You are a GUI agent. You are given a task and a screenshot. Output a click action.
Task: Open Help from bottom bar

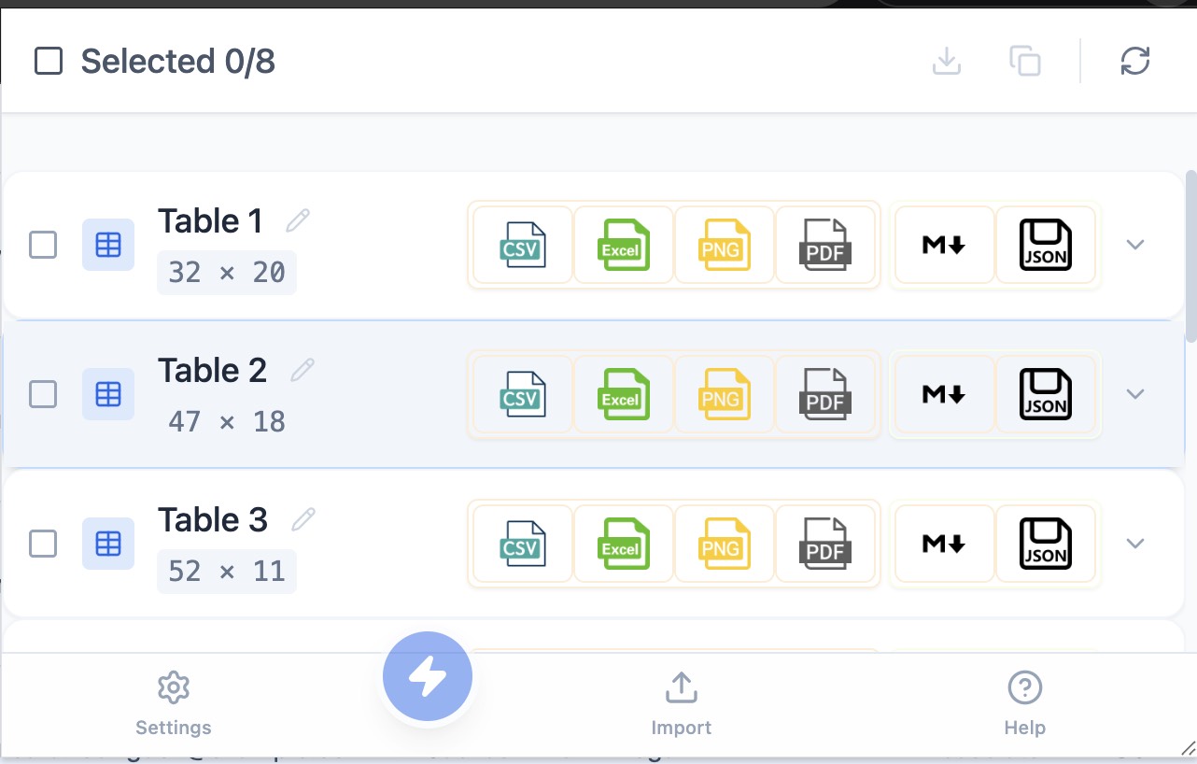point(1024,702)
